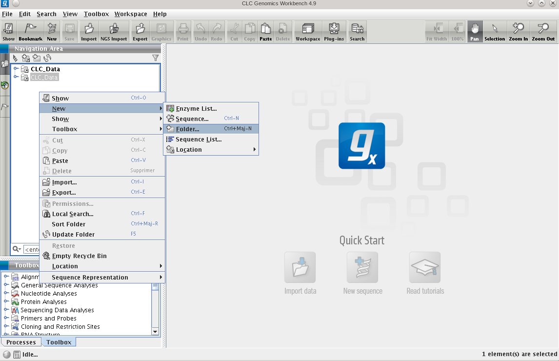The width and height of the screenshot is (559, 361).
Task: Choose Folder... in the New submenu
Action: click(211, 129)
